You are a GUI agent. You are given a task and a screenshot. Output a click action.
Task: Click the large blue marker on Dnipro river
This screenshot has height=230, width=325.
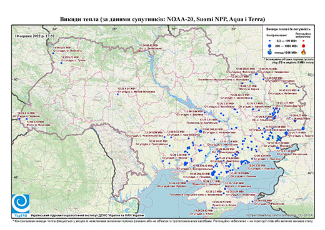coord(201,131)
